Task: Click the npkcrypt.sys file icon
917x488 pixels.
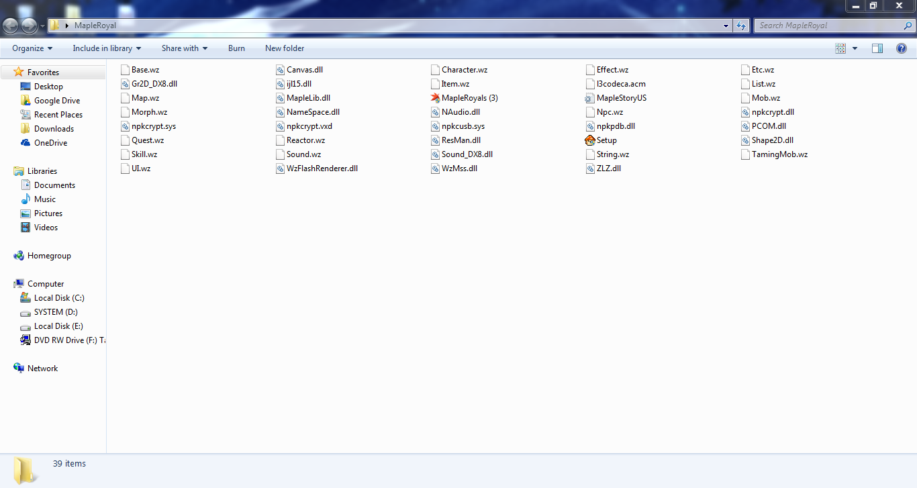Action: pos(126,126)
